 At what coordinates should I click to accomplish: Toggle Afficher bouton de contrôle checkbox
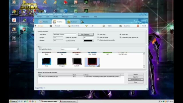tap(98, 40)
